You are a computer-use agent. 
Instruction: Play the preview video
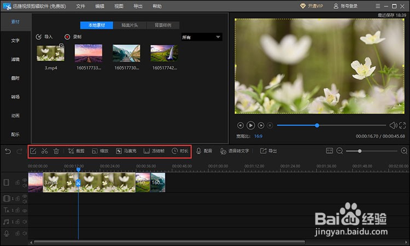pyautogui.click(x=250, y=126)
